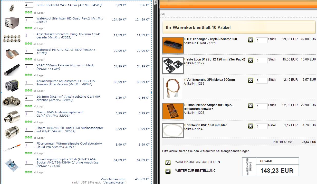Remove Einbaublende Stripes item from cart

tap(251, 106)
